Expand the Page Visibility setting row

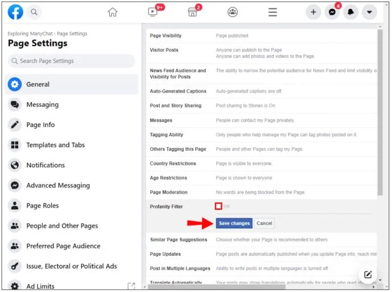pyautogui.click(x=261, y=36)
